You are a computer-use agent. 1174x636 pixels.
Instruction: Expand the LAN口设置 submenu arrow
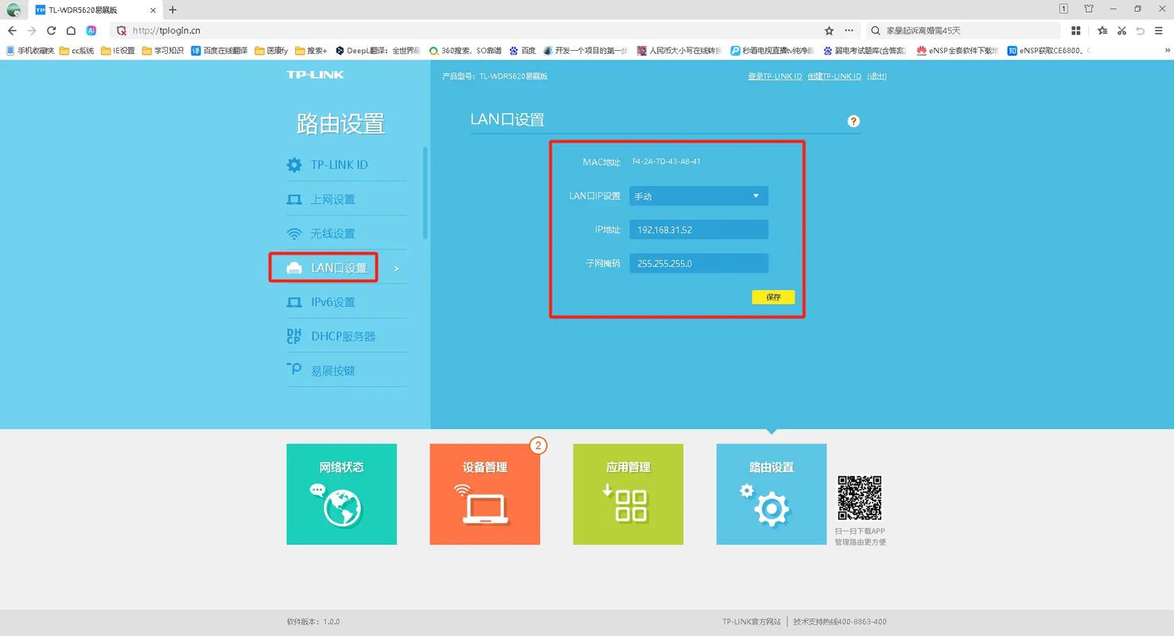pyautogui.click(x=395, y=269)
